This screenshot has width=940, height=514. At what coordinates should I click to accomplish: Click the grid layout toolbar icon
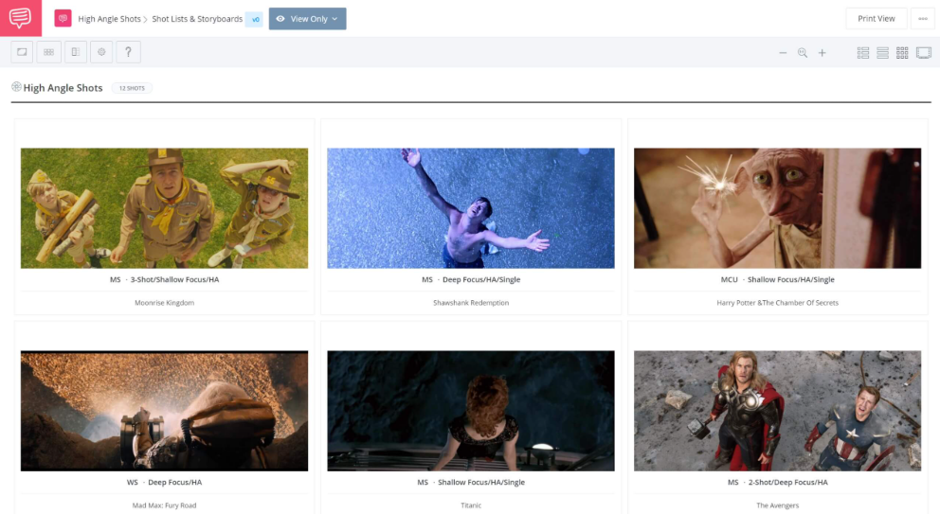(48, 52)
